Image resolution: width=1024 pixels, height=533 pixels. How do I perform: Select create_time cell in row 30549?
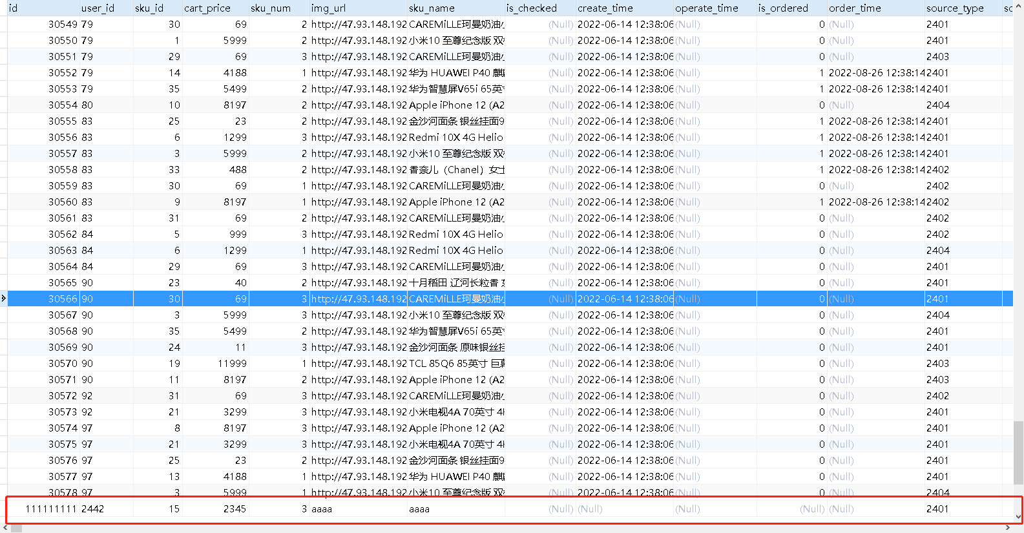(625, 24)
